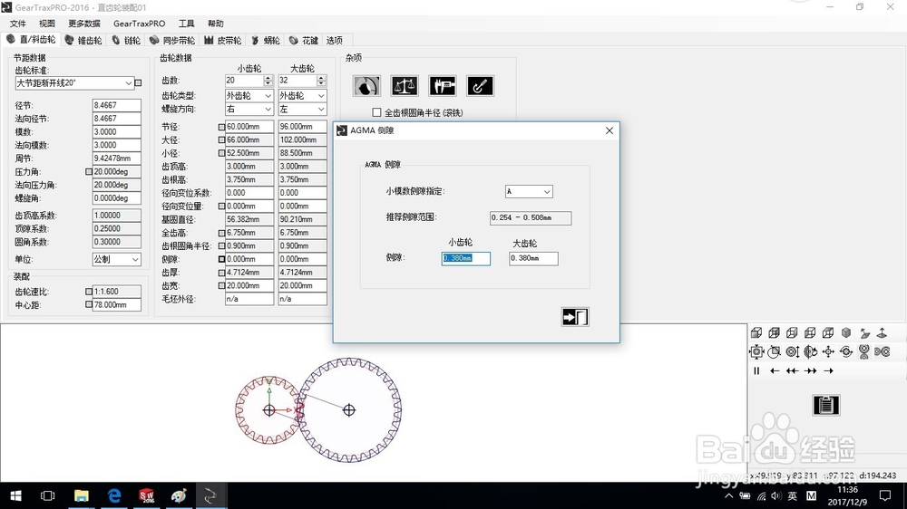Click the balance scales icon in 杂项
This screenshot has height=509, width=907.
(405, 86)
